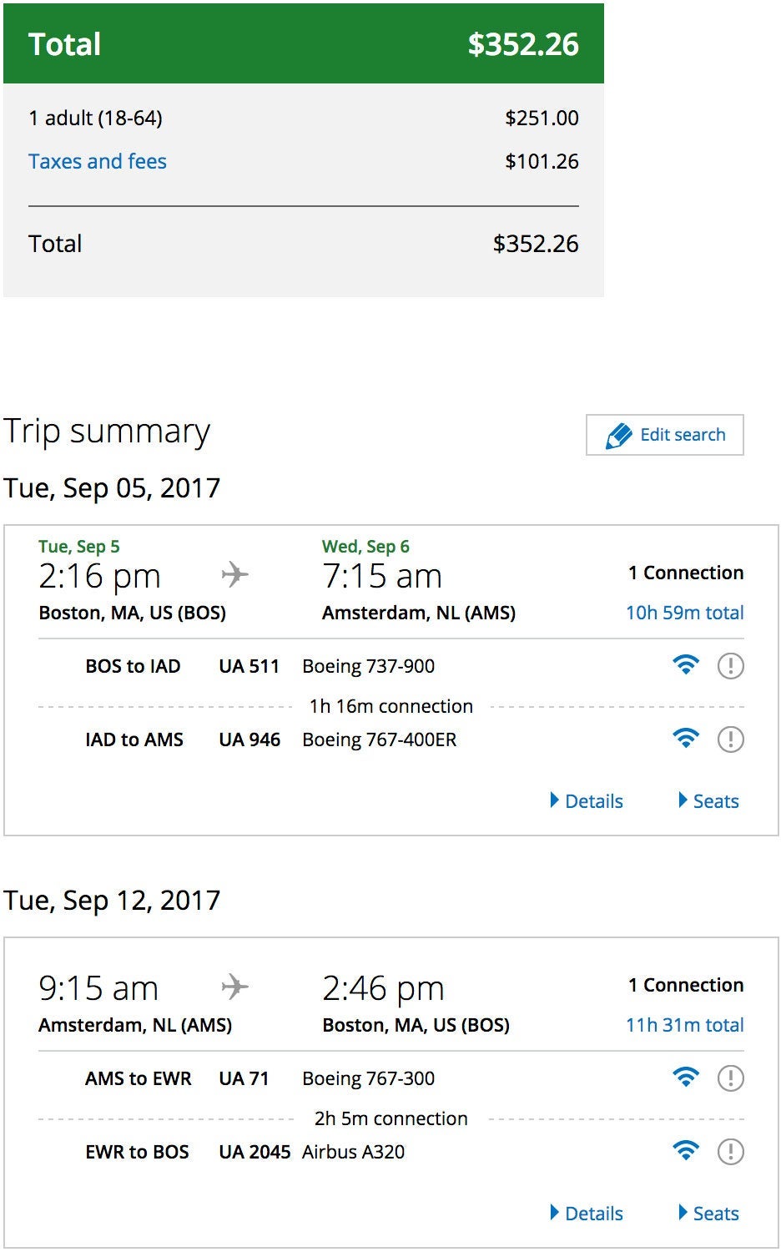Viewport: 781px width, 1252px height.
Task: Expand Seats for the Sep 12 return flight
Action: [x=708, y=1214]
